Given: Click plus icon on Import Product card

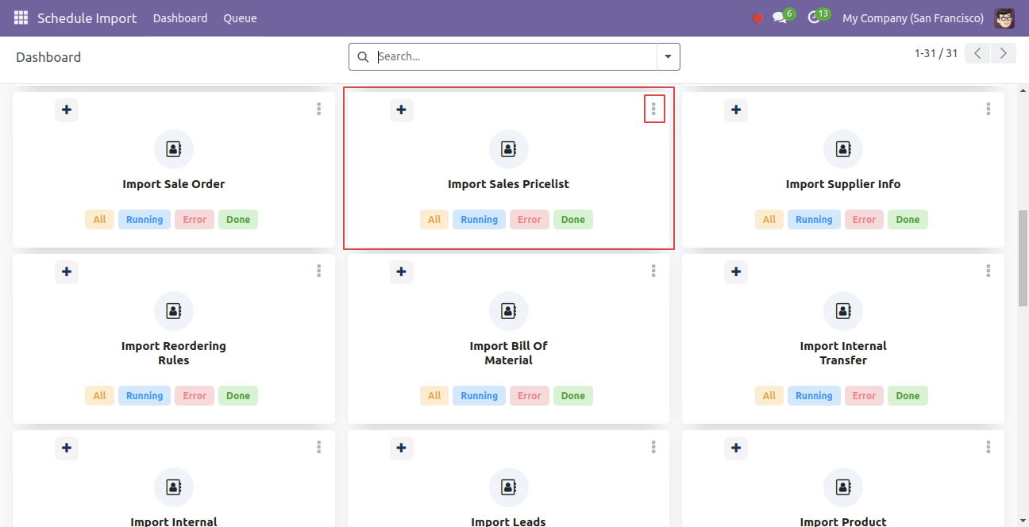Looking at the screenshot, I should [736, 448].
